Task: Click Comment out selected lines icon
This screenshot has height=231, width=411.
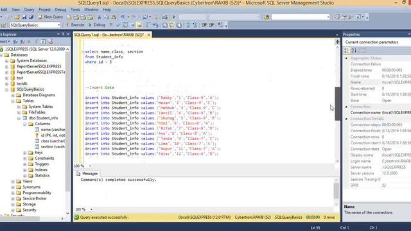Action: point(188,25)
